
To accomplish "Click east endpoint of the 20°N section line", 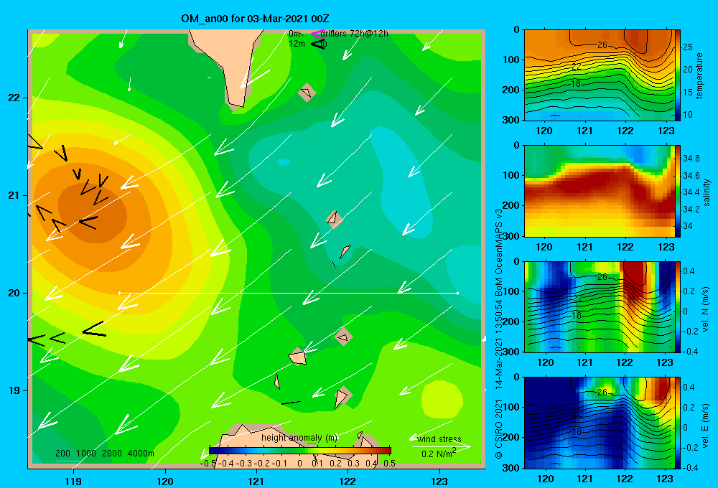I will 458,293.
